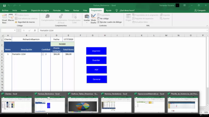The height and width of the screenshot is (117, 209).
Task: Click the insert function fx icon
Action: (x=35, y=30)
